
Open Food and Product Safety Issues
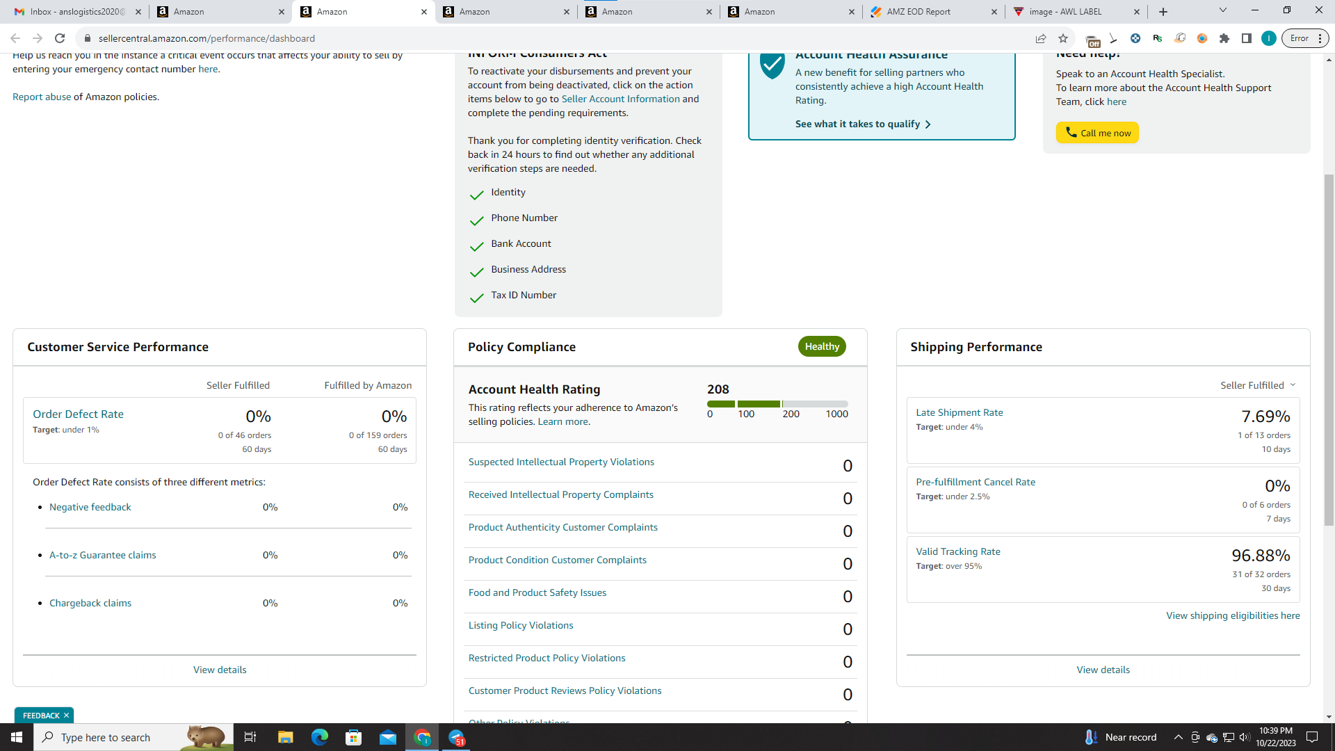coord(537,592)
